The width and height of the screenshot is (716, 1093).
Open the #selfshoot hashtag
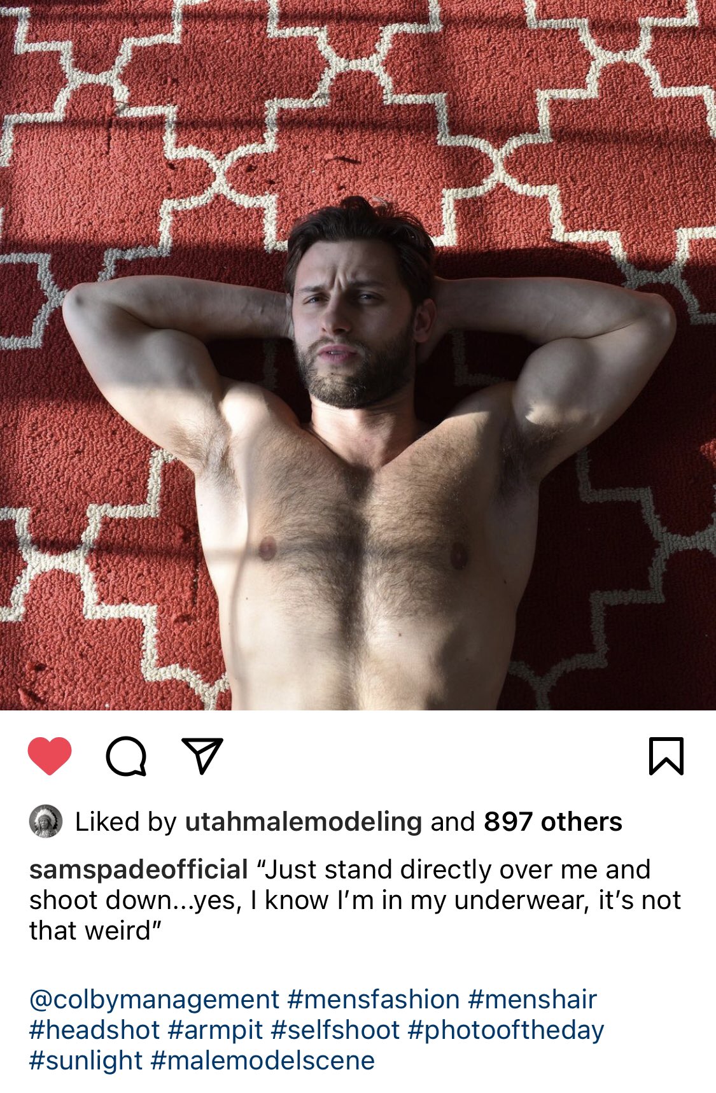335,1031
